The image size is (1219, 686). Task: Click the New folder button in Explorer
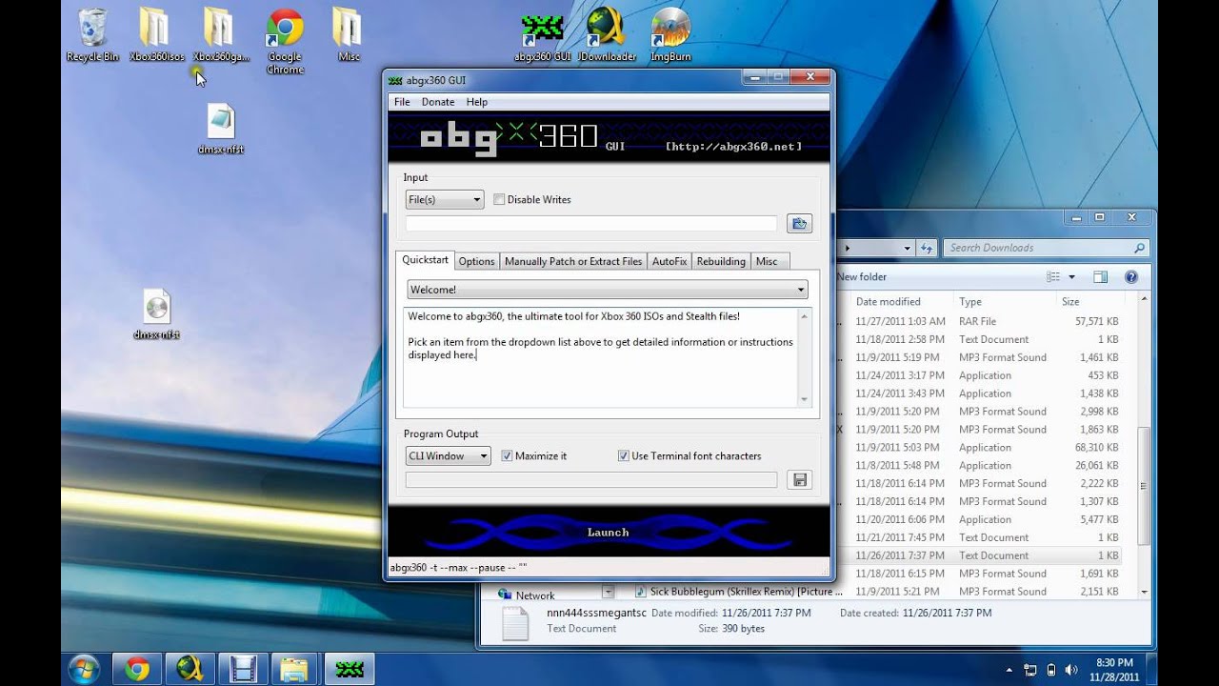click(862, 277)
